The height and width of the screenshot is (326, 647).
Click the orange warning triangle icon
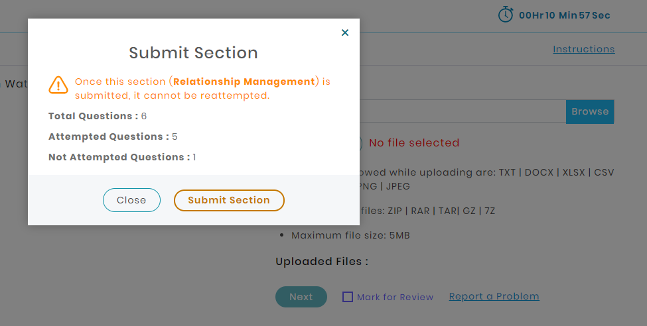tap(58, 85)
